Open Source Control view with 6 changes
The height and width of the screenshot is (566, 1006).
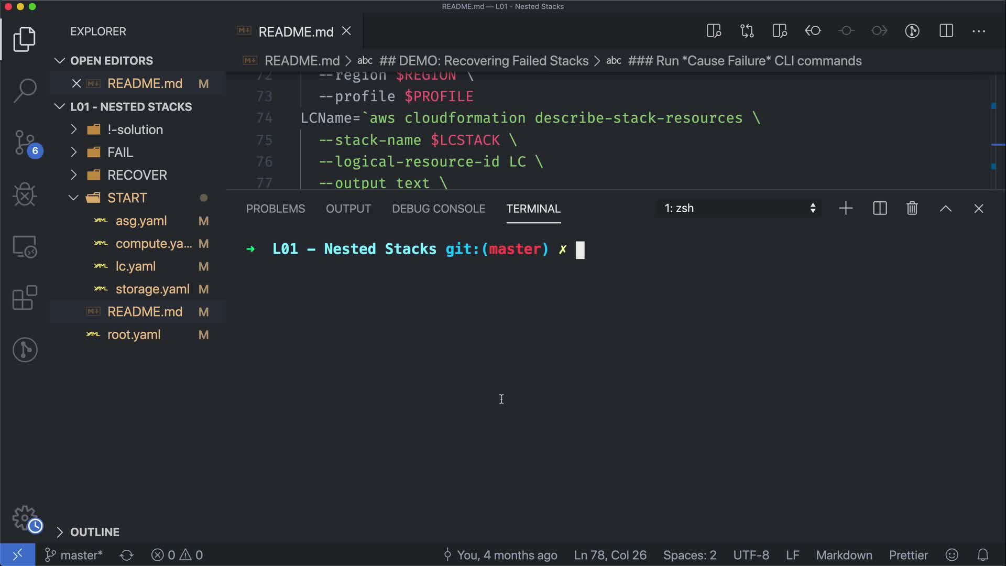pyautogui.click(x=25, y=143)
